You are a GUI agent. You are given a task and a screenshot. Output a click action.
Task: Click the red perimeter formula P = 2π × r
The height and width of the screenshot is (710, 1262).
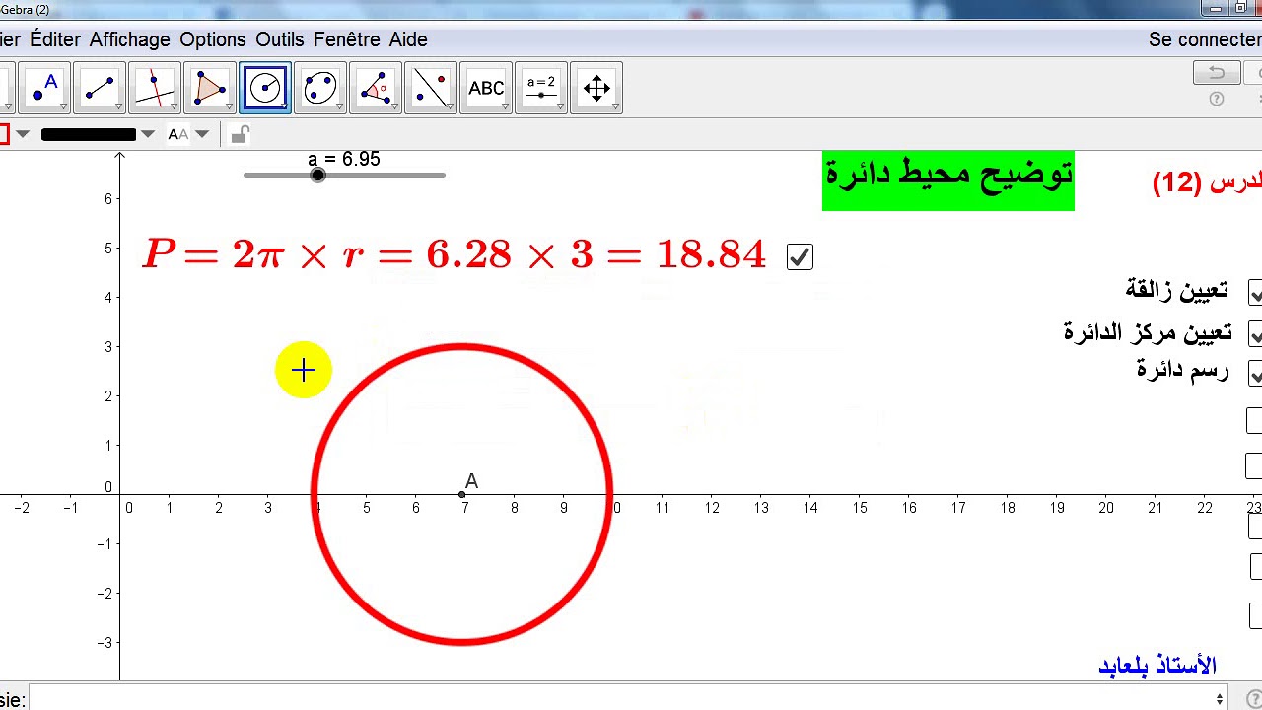click(455, 254)
